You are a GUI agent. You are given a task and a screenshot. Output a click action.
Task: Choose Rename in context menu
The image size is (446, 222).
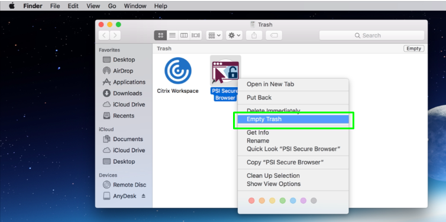tap(293, 141)
